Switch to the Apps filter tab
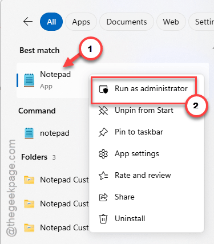 click(x=81, y=22)
